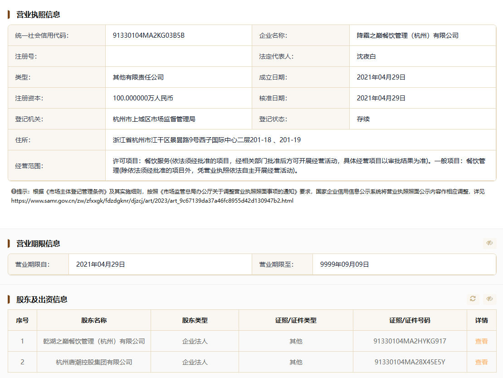Screen dimensions: 503x378
Task: Click shareholder name 乾湖之巅餐饮管理（杭州）有限公司
Action: [x=94, y=341]
